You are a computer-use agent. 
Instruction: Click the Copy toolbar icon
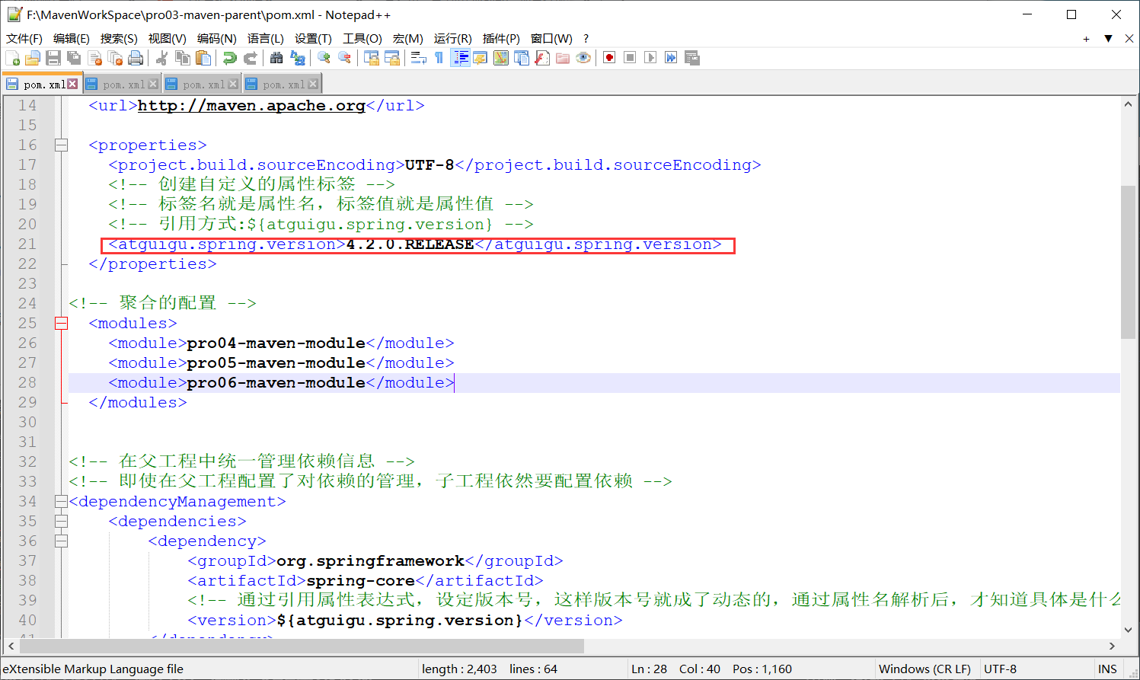[183, 58]
